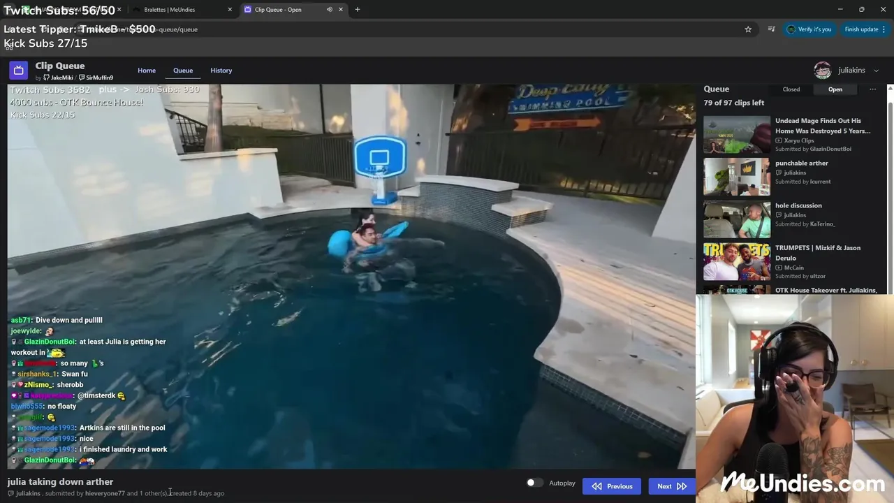
Task: Open SirMuffin9 author link
Action: [x=96, y=78]
